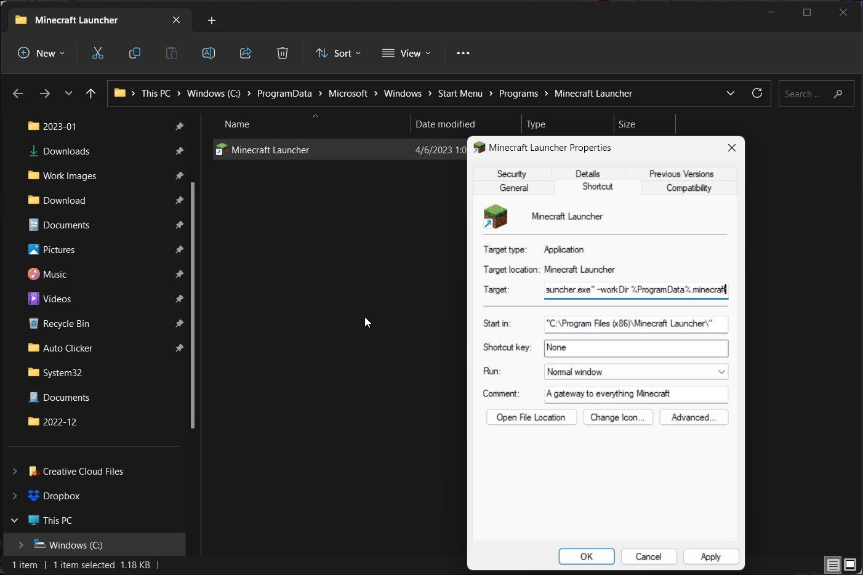Select the Shortcut tab

[598, 187]
